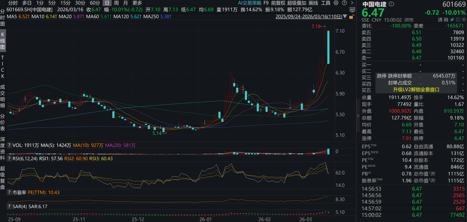The width and height of the screenshot is (467, 222).
Task: Open help for the SAR indicator
Action: pyautogui.click(x=9, y=206)
